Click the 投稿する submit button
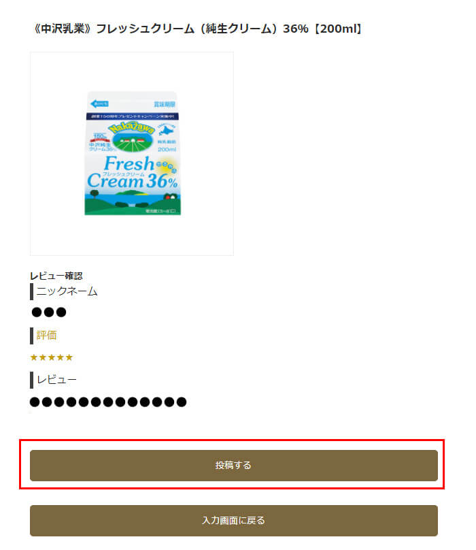Screen dimensions: 476x550 [x=234, y=466]
